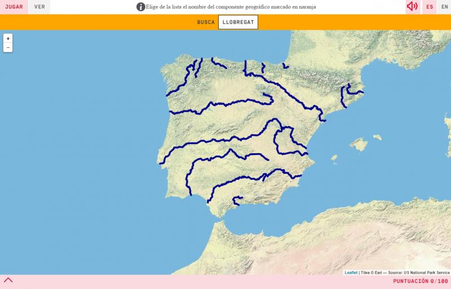
Task: Zoom out of the map
Action: coord(8,48)
